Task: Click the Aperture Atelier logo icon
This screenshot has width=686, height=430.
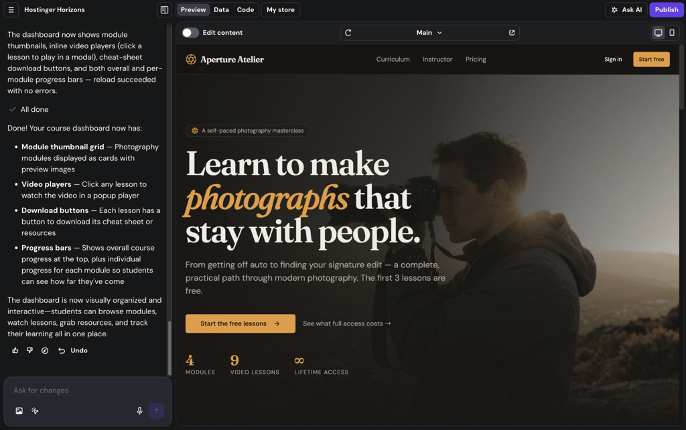Action: [191, 60]
